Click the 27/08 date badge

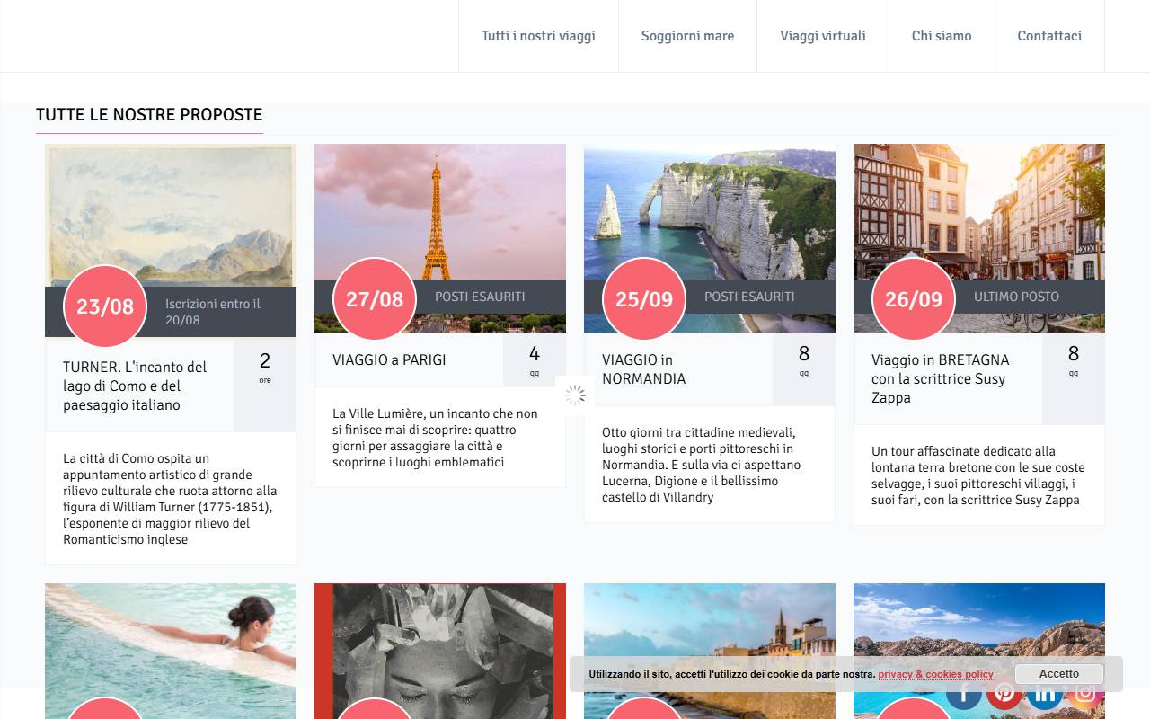(x=375, y=299)
